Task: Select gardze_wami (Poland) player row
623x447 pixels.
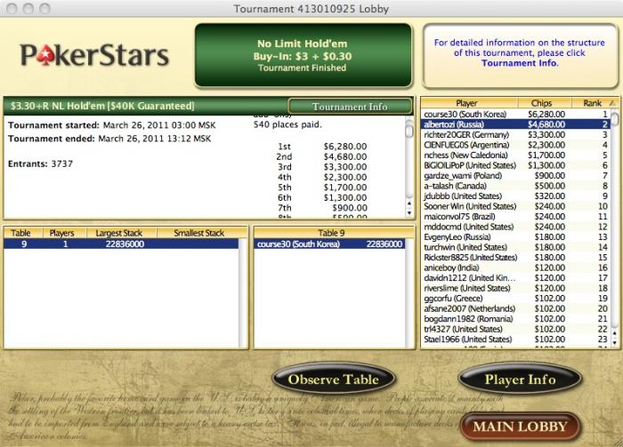Action: pos(515,175)
